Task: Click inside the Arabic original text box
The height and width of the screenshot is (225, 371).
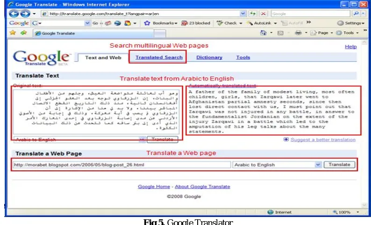Action: point(96,112)
